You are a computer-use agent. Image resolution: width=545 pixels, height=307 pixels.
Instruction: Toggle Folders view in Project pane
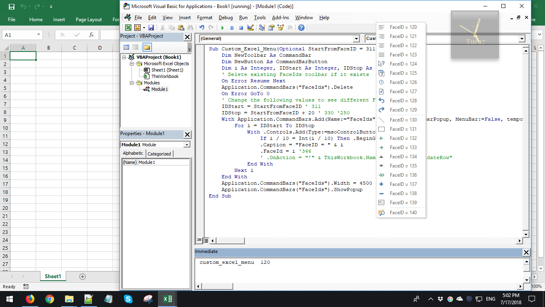pos(147,47)
